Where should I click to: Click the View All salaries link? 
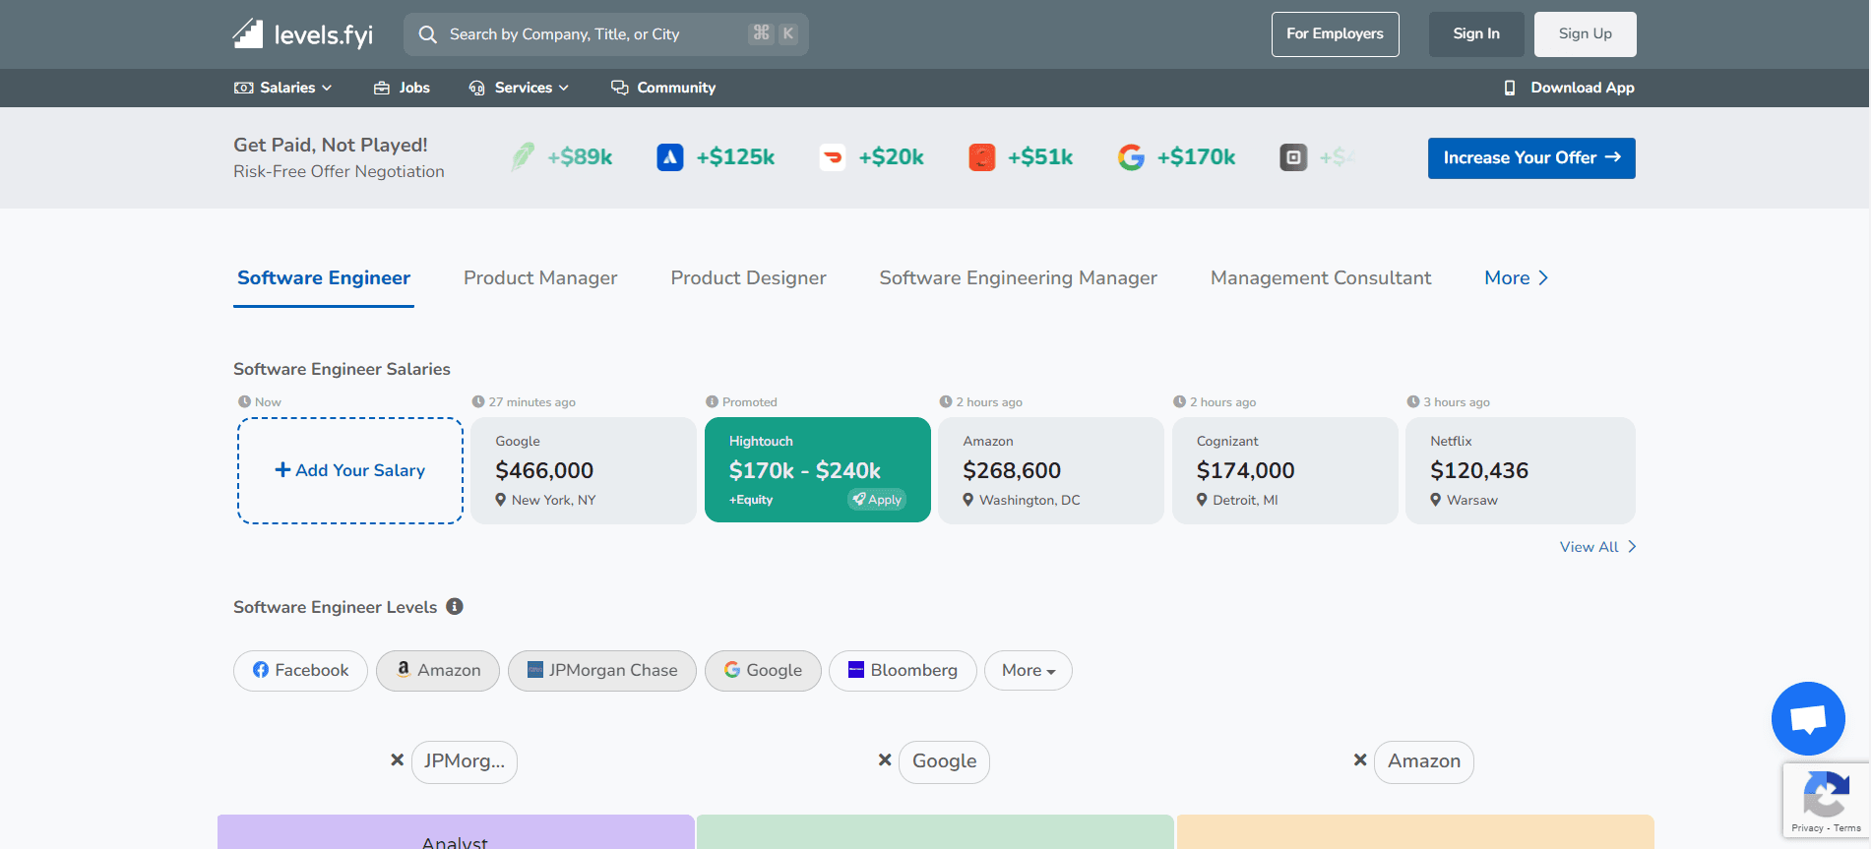(1597, 547)
